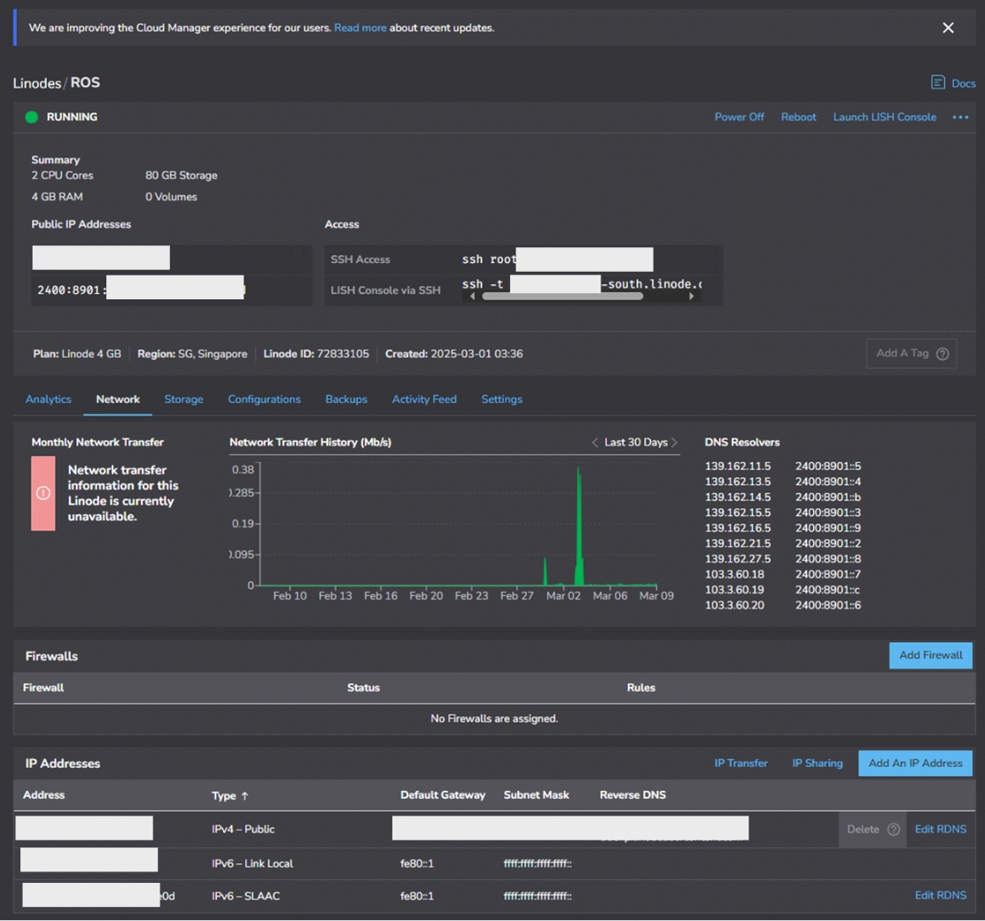The image size is (985, 921).
Task: Click the Add Firewall button
Action: click(x=930, y=655)
